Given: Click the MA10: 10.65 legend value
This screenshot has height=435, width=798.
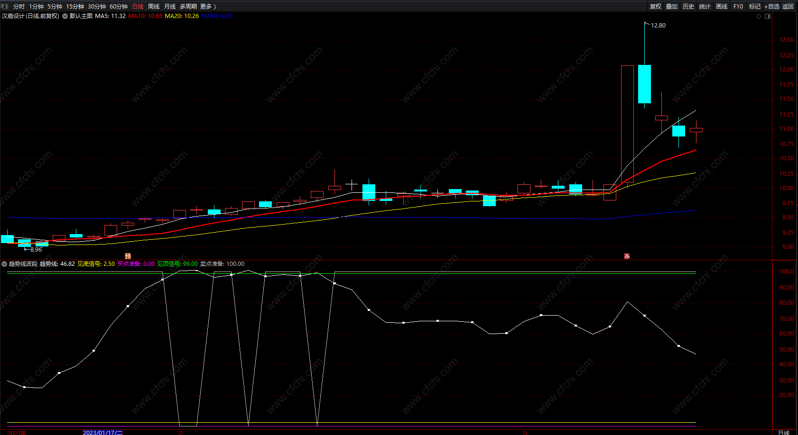Looking at the screenshot, I should pyautogui.click(x=145, y=16).
